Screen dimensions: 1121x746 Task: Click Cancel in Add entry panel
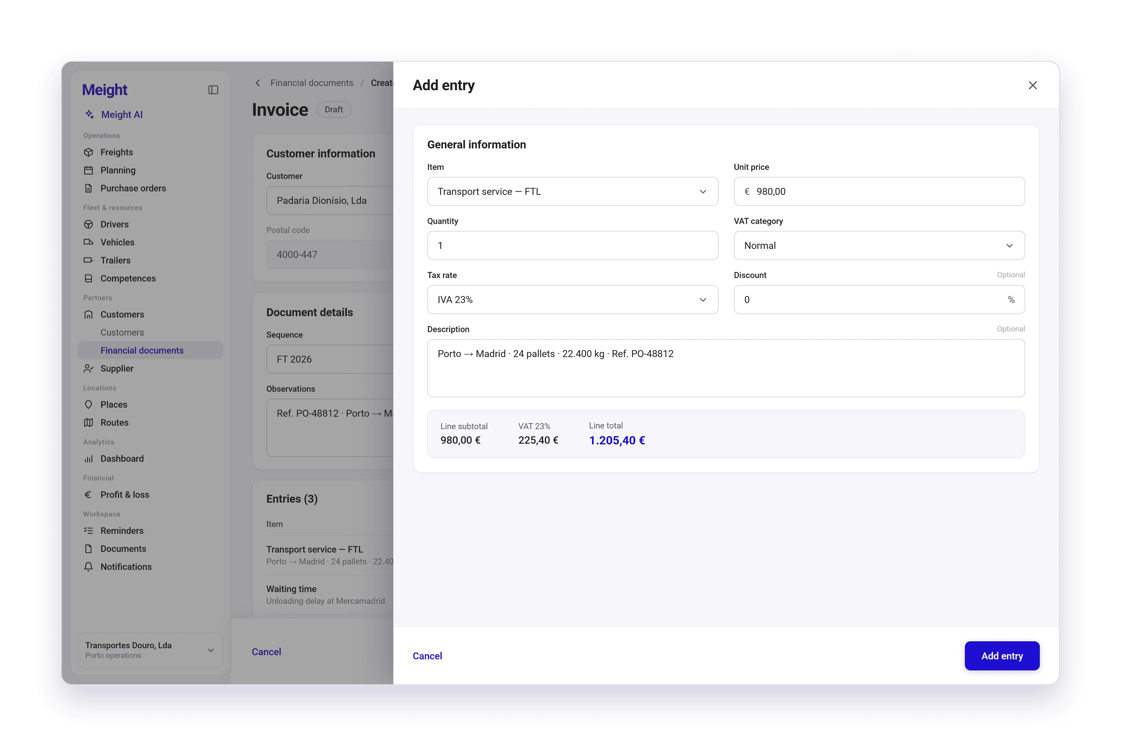(427, 656)
